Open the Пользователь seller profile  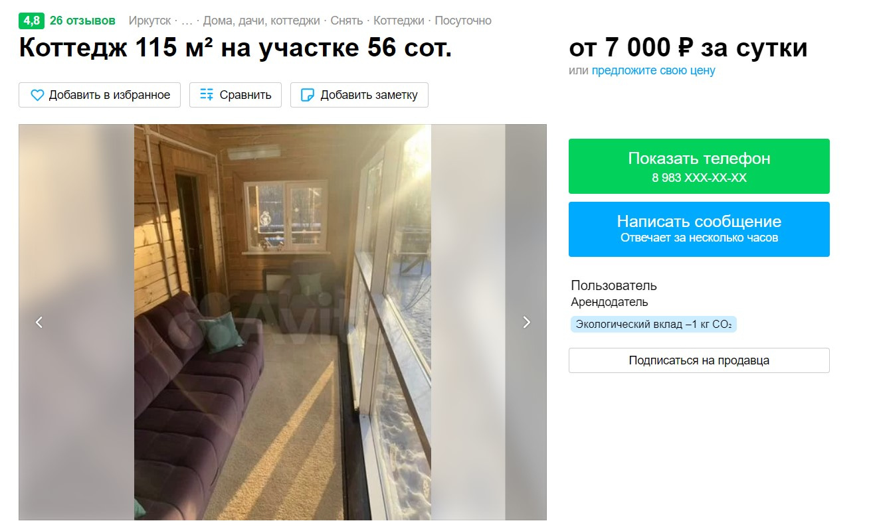pyautogui.click(x=614, y=285)
